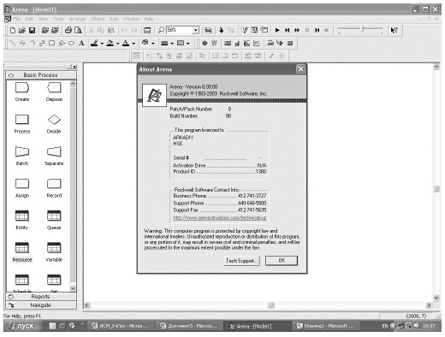Open the fill pattern dropdown arrow
Viewport: 445px width, 337px height.
[188, 44]
